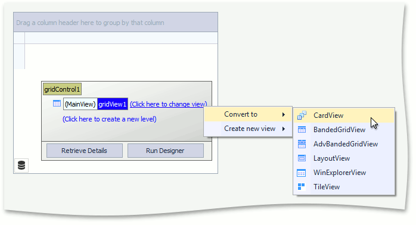Click the (MainView) level name
Screen dimensions: 416x225
pyautogui.click(x=80, y=104)
